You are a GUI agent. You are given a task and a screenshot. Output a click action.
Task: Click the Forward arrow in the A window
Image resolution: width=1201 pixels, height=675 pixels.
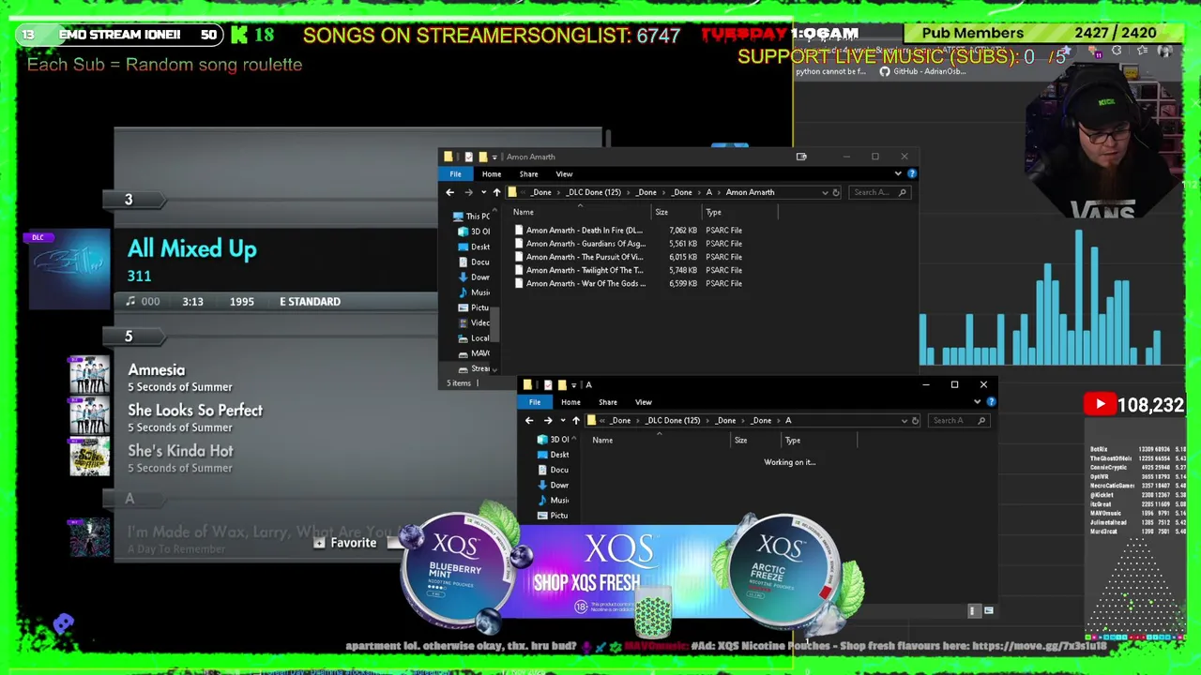click(548, 420)
